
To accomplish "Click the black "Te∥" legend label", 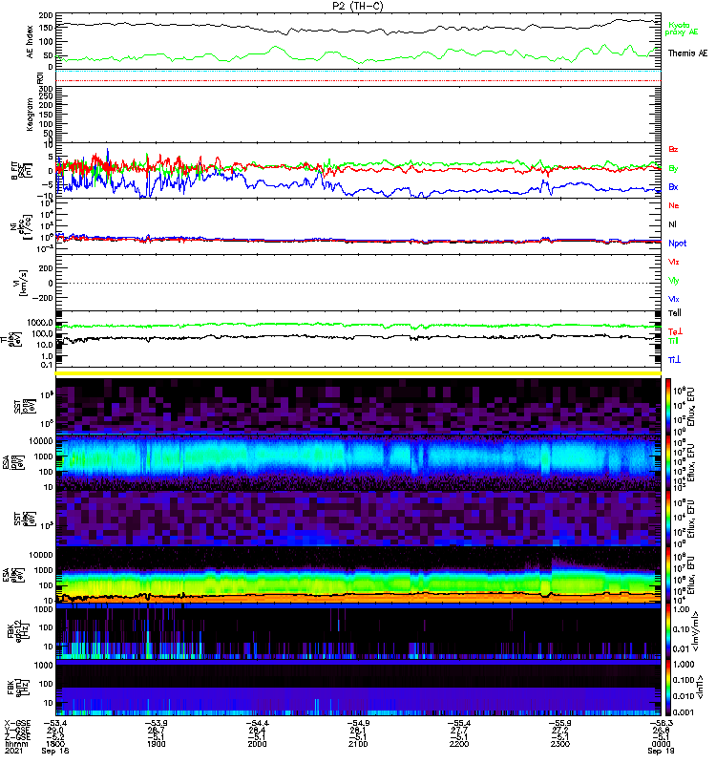I will click(675, 313).
